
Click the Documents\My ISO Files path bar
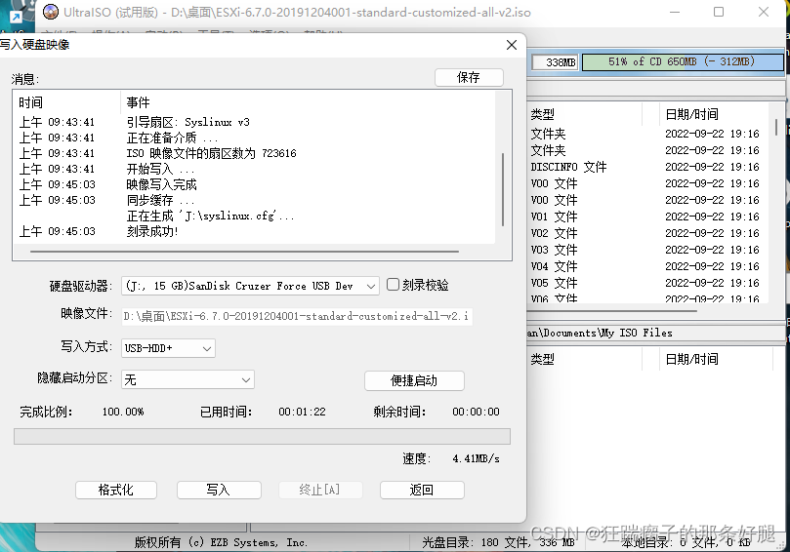(655, 334)
